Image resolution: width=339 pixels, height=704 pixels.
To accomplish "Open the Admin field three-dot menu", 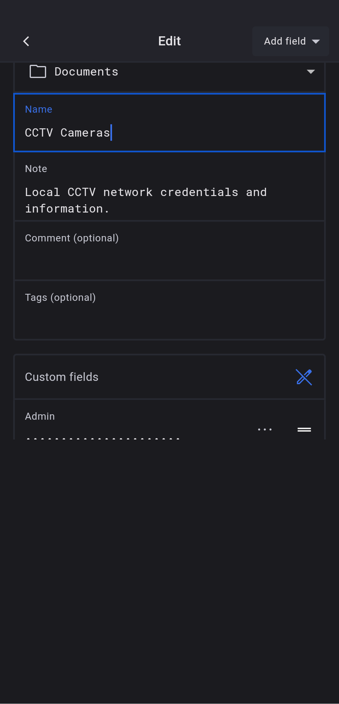I will tap(265, 430).
